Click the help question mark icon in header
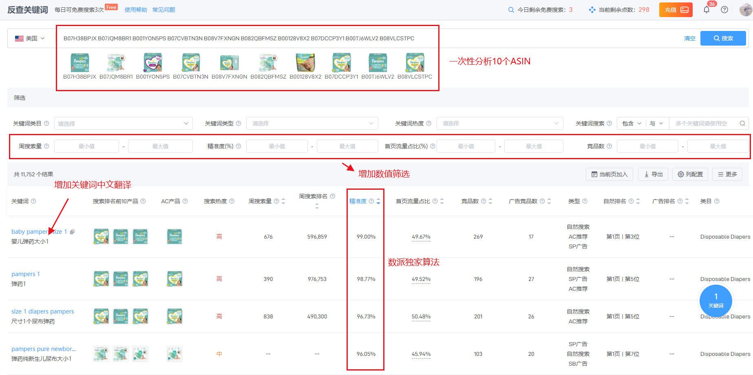 tap(724, 10)
